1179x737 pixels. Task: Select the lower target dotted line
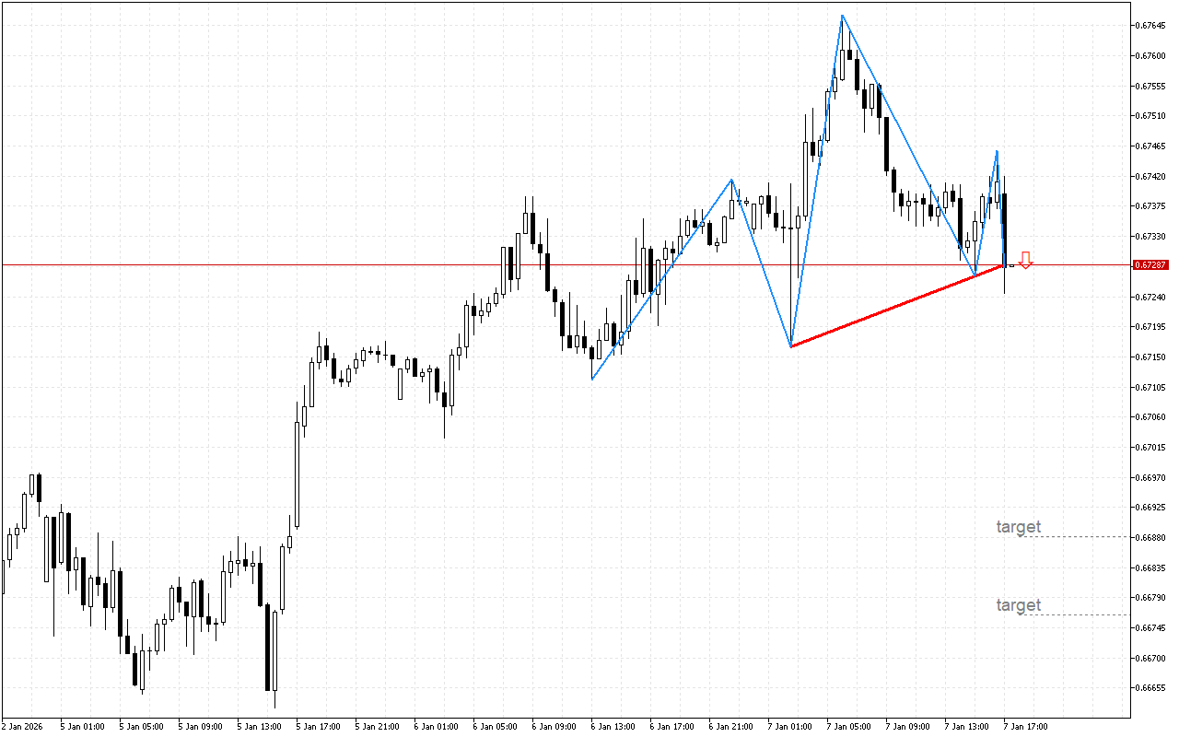tap(1073, 614)
